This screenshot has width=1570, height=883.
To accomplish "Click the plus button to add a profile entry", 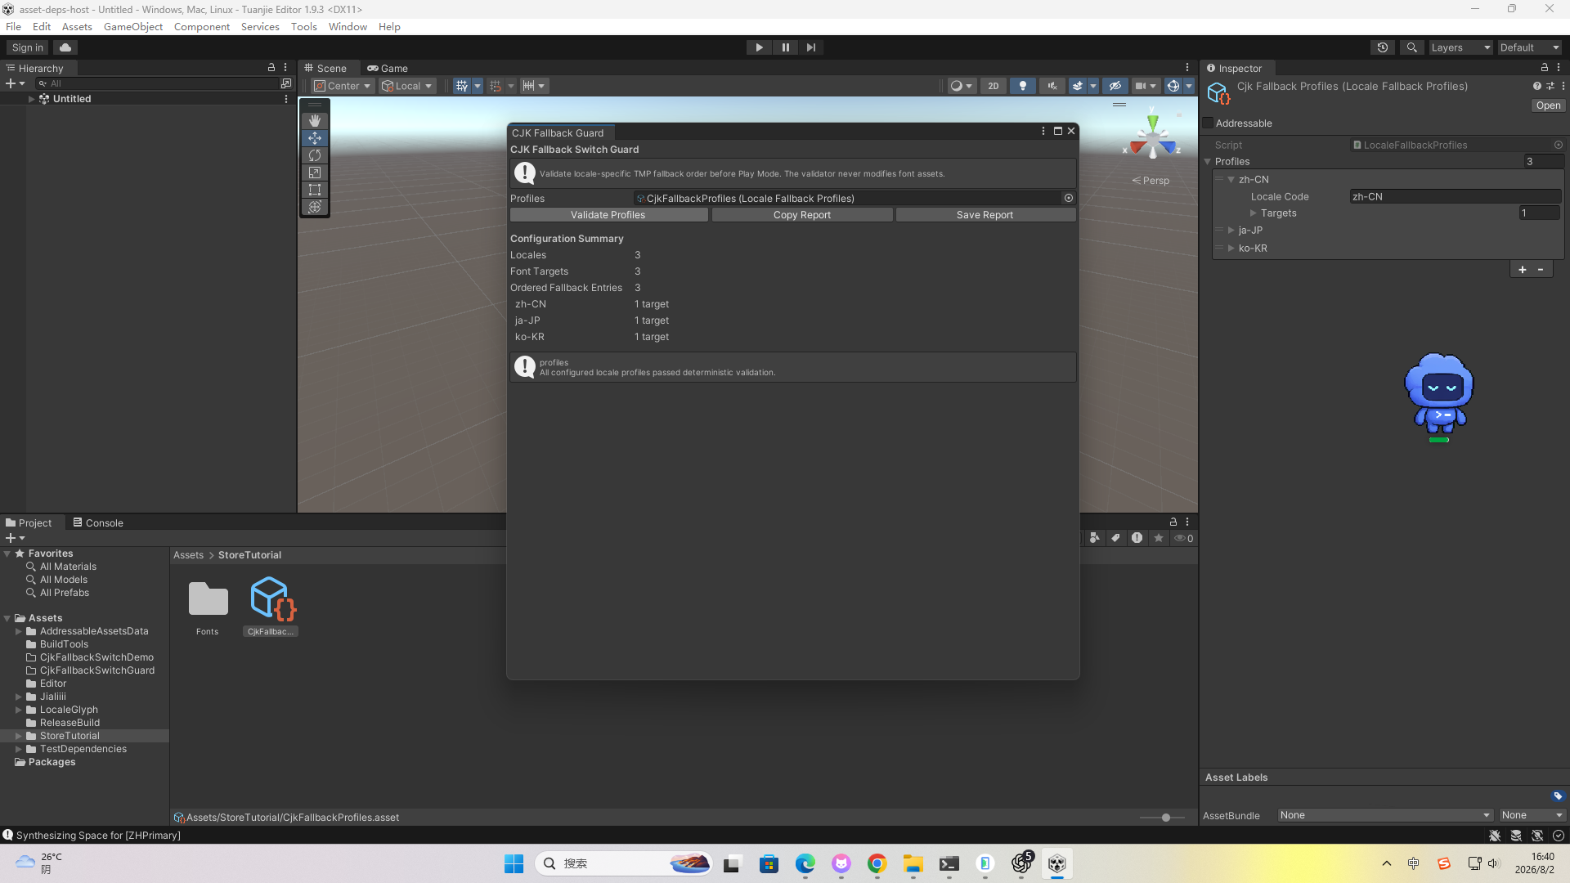I will point(1522,270).
